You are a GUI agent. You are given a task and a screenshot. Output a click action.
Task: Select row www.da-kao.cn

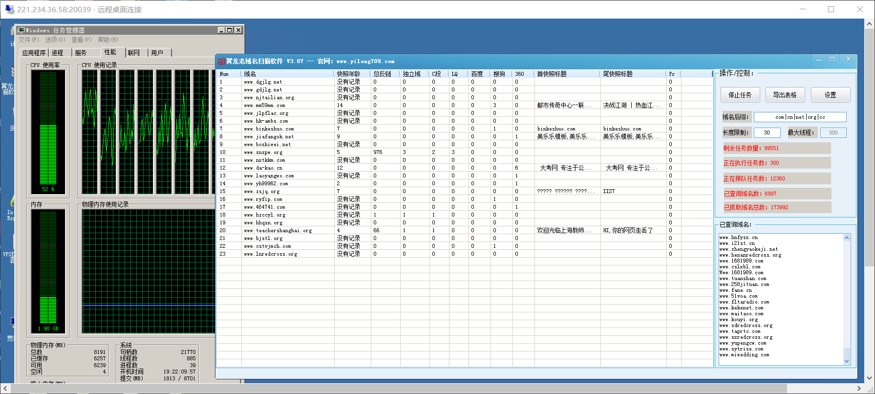click(x=465, y=168)
